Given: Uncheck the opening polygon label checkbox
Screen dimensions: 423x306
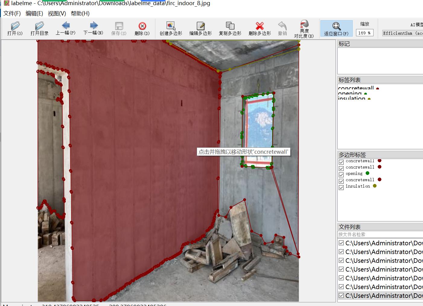Looking at the screenshot, I should [341, 175].
